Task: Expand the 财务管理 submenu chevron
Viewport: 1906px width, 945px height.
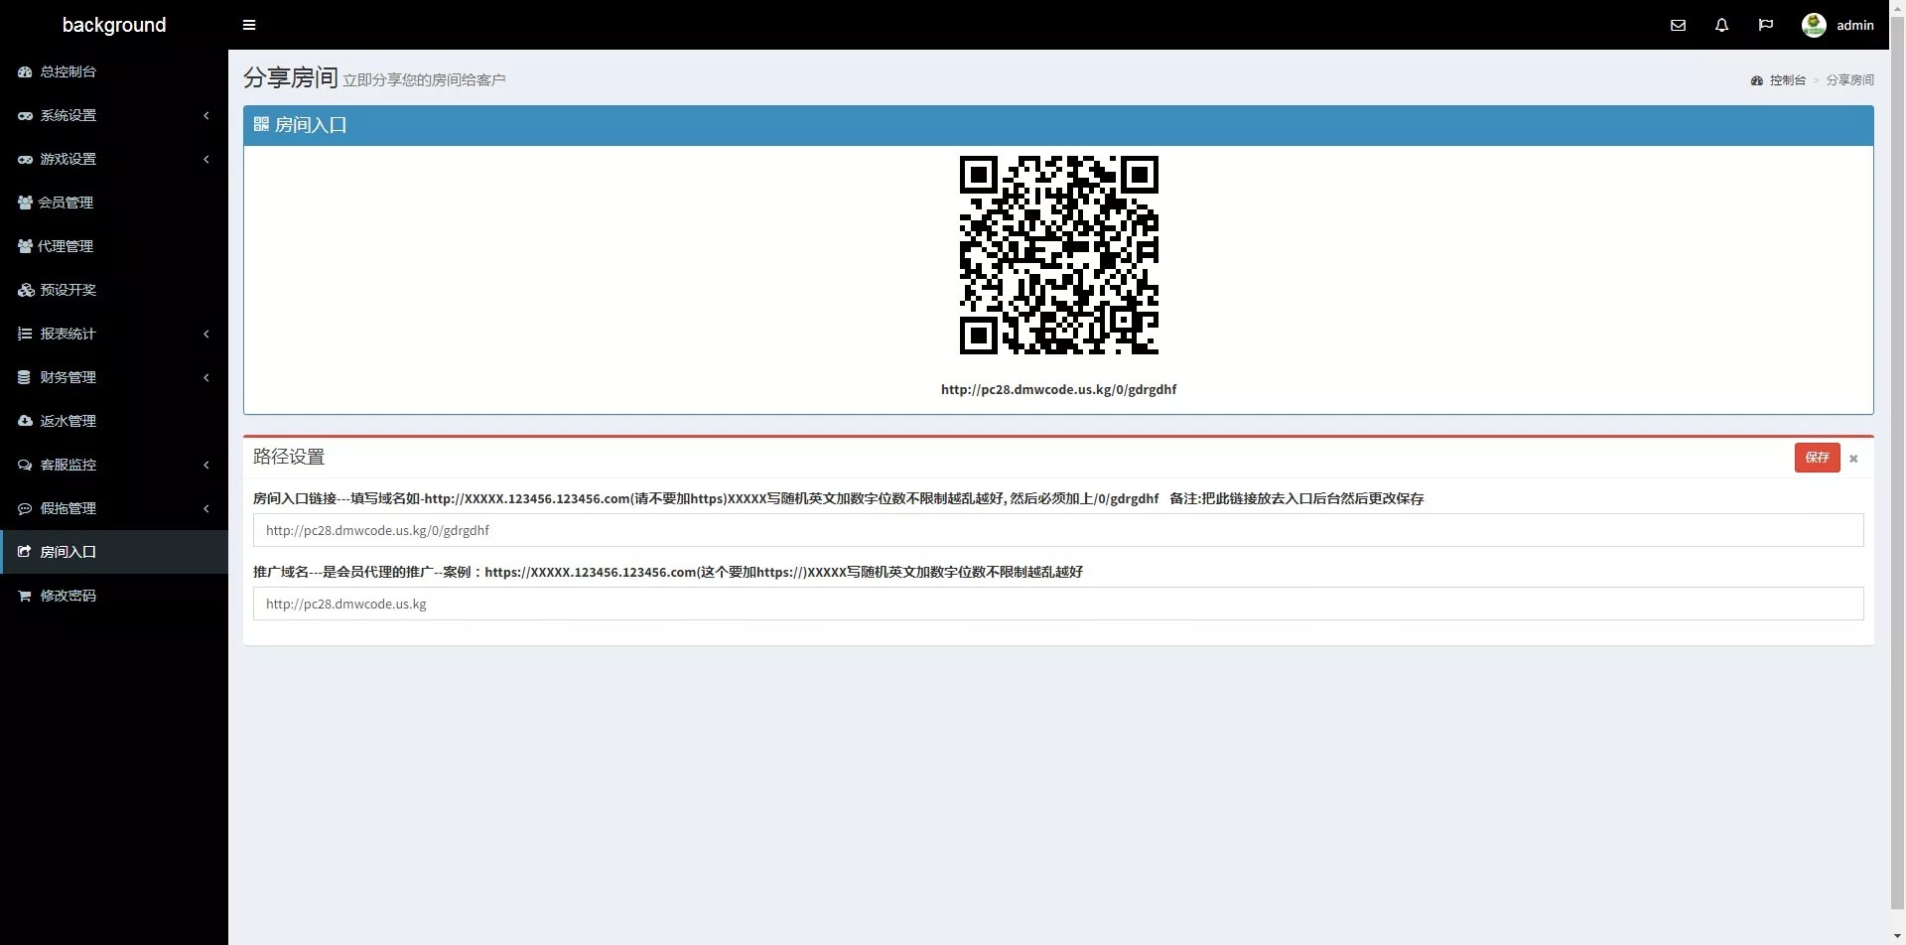Action: pos(206,377)
